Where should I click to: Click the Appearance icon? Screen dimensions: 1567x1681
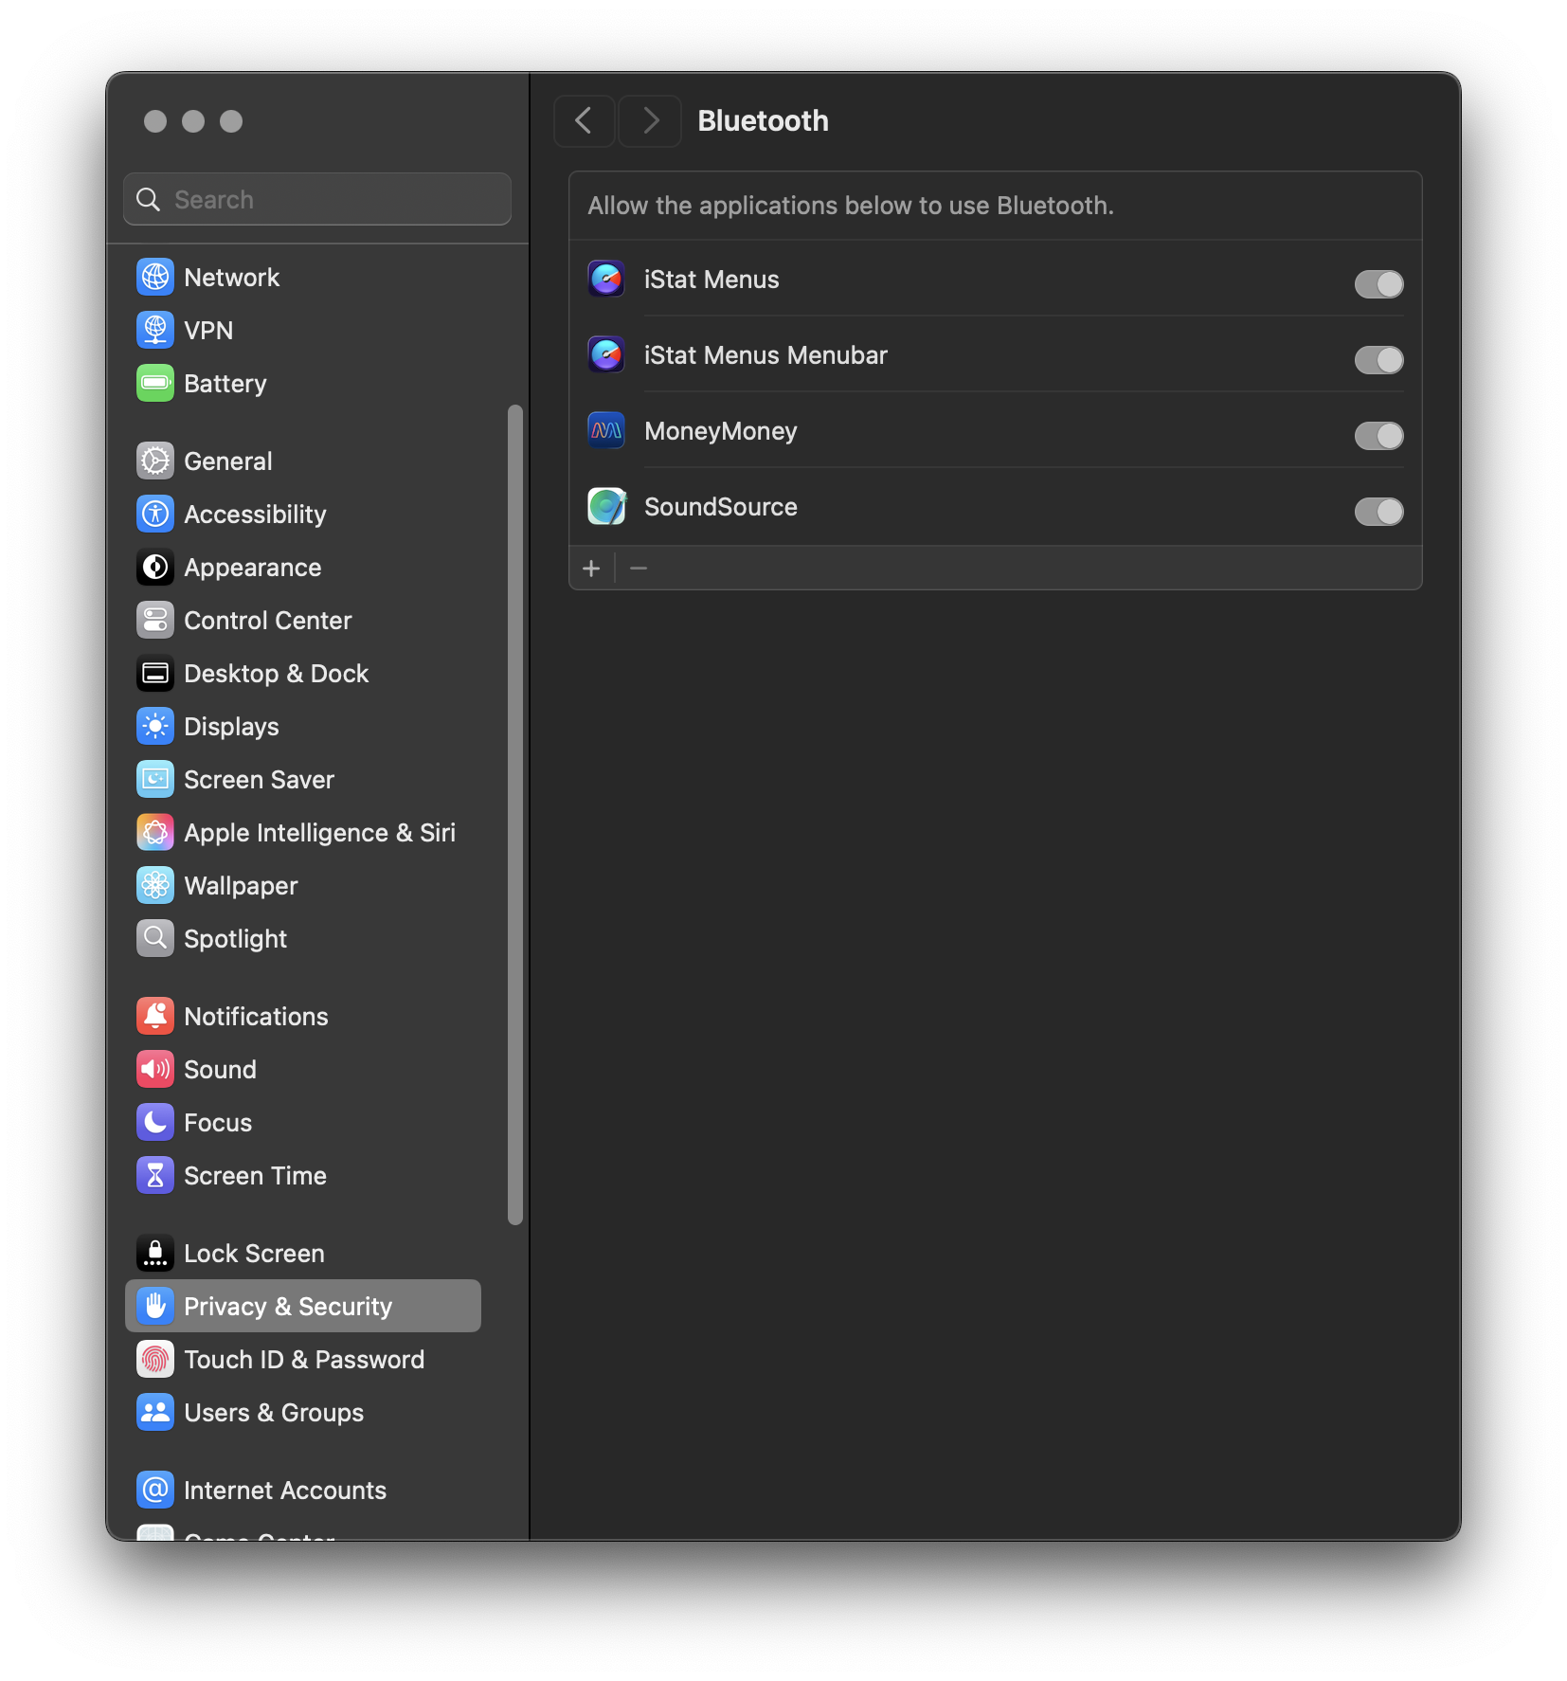pyautogui.click(x=155, y=567)
